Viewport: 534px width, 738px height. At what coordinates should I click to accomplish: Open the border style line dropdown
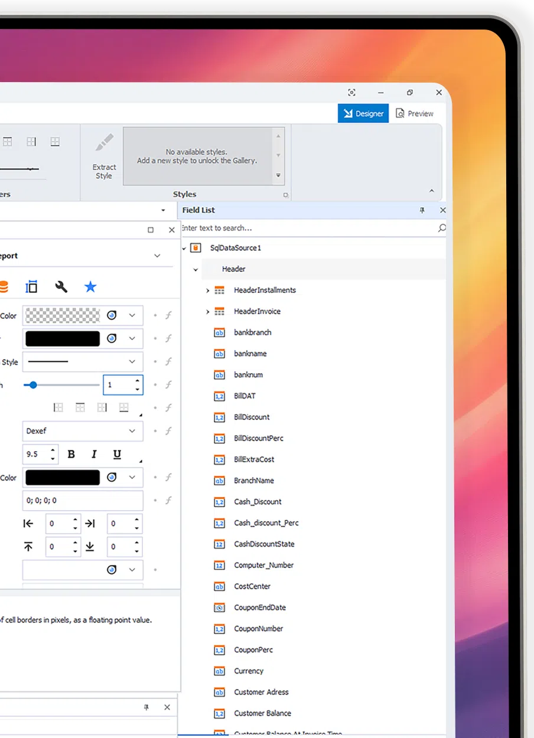click(x=132, y=362)
